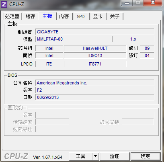Select the MMLP7AP-00 model value
The image size is (164, 162).
[x=73, y=39]
